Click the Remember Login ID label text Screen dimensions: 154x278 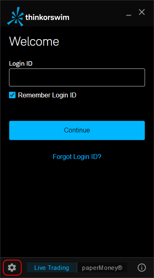47,95
